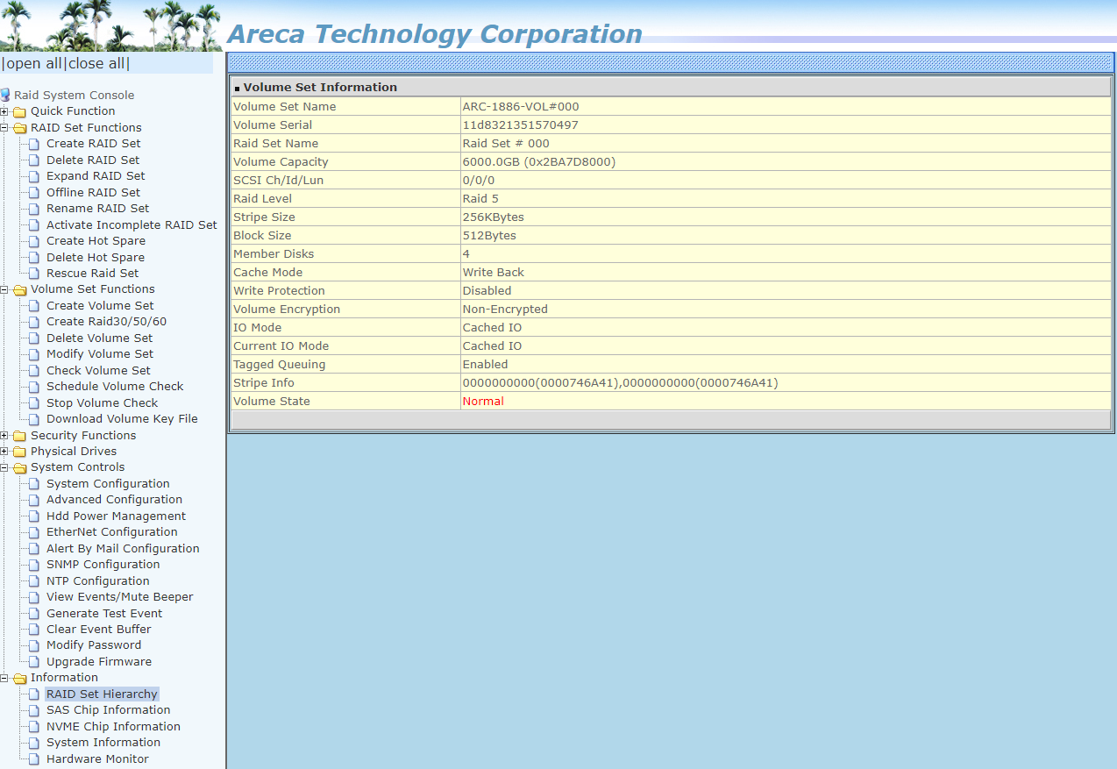Click the Write Back cache mode value
Image resolution: width=1117 pixels, height=769 pixels.
494,273
